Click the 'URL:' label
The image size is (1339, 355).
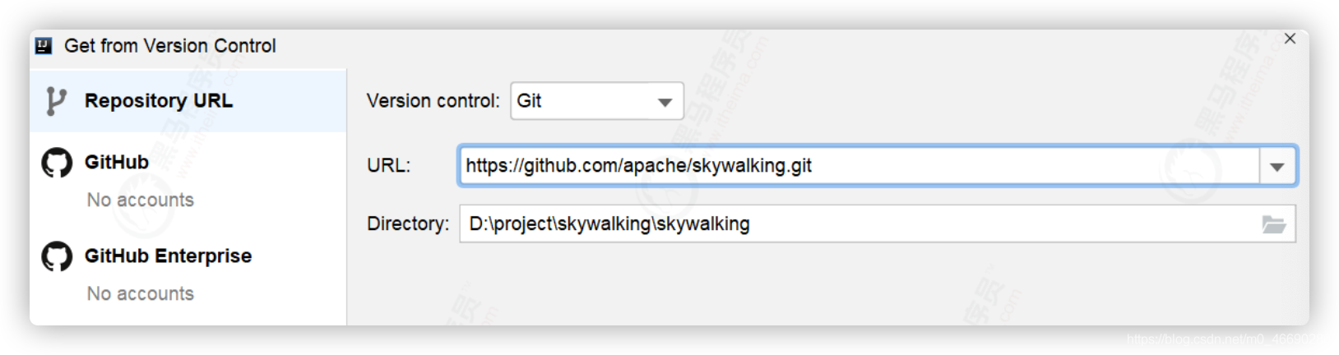click(x=388, y=166)
